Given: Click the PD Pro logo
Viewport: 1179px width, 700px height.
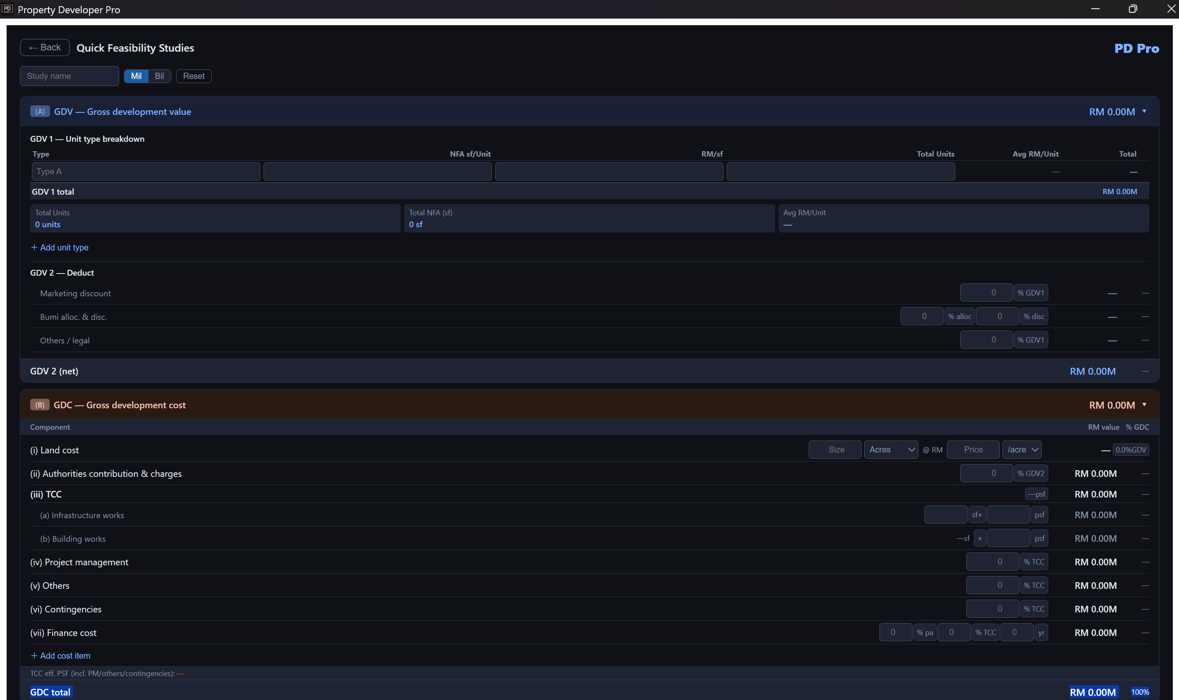Looking at the screenshot, I should (1136, 48).
